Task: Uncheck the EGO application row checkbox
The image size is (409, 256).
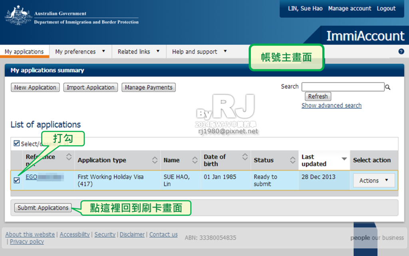Action: (x=17, y=180)
